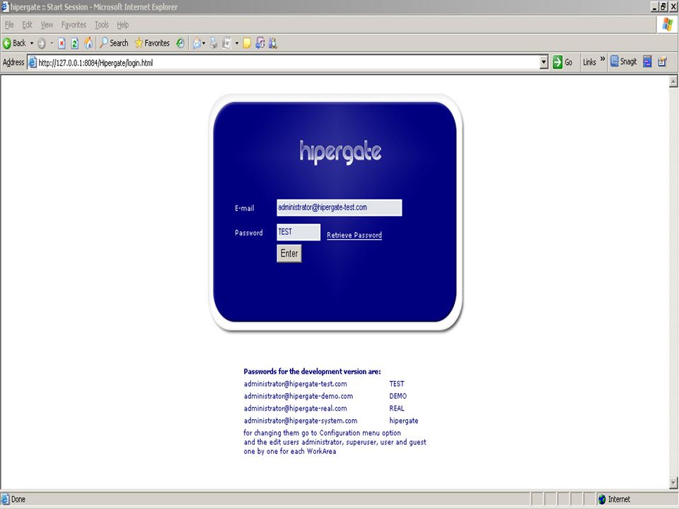Click the scrollbar down arrow
The height and width of the screenshot is (509, 679).
pyautogui.click(x=673, y=481)
